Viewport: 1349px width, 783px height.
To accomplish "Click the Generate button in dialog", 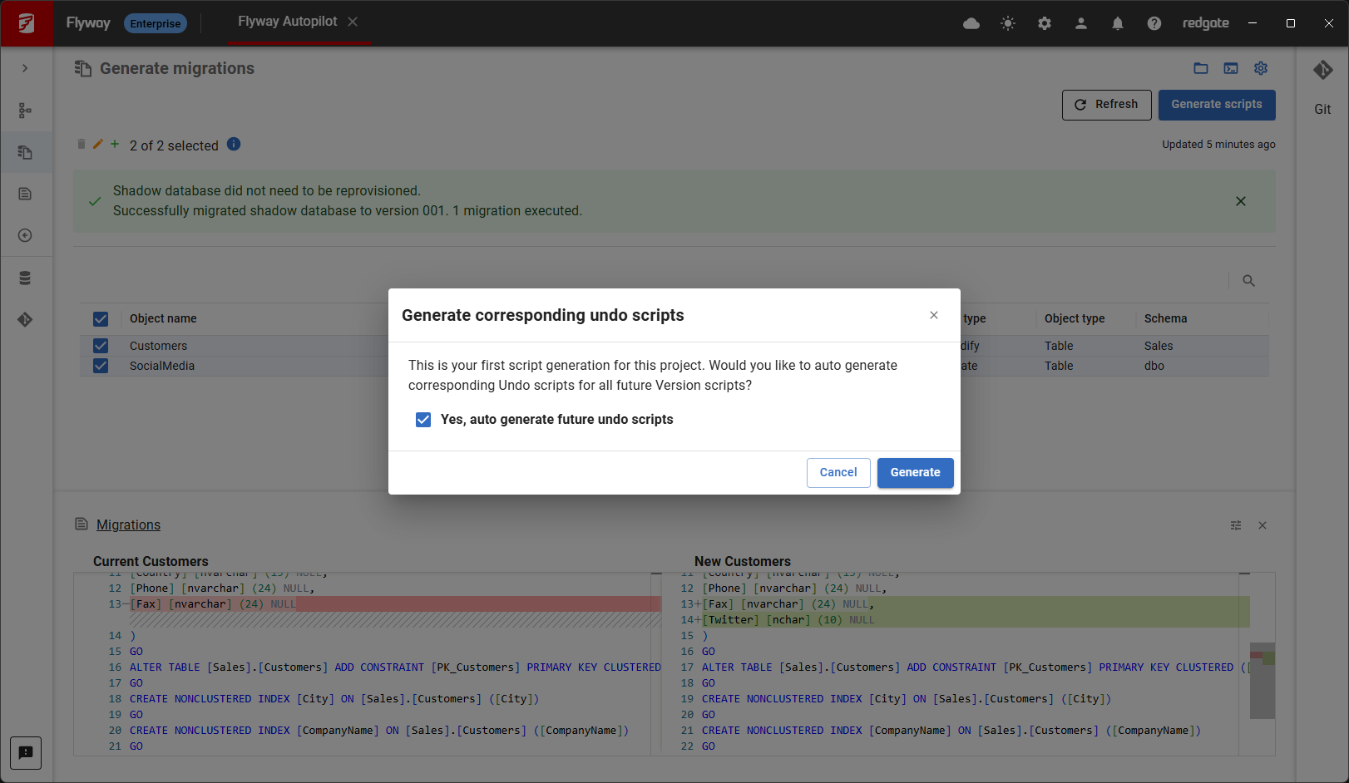I will click(915, 473).
